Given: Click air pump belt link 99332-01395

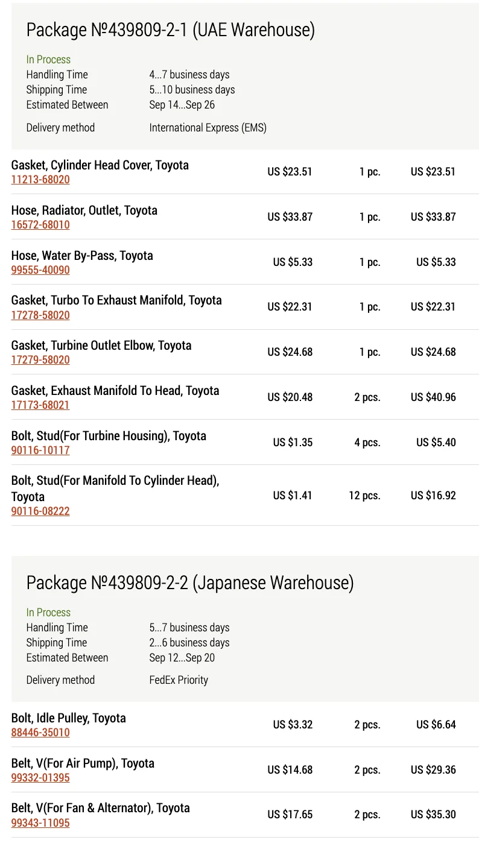Looking at the screenshot, I should pos(40,778).
